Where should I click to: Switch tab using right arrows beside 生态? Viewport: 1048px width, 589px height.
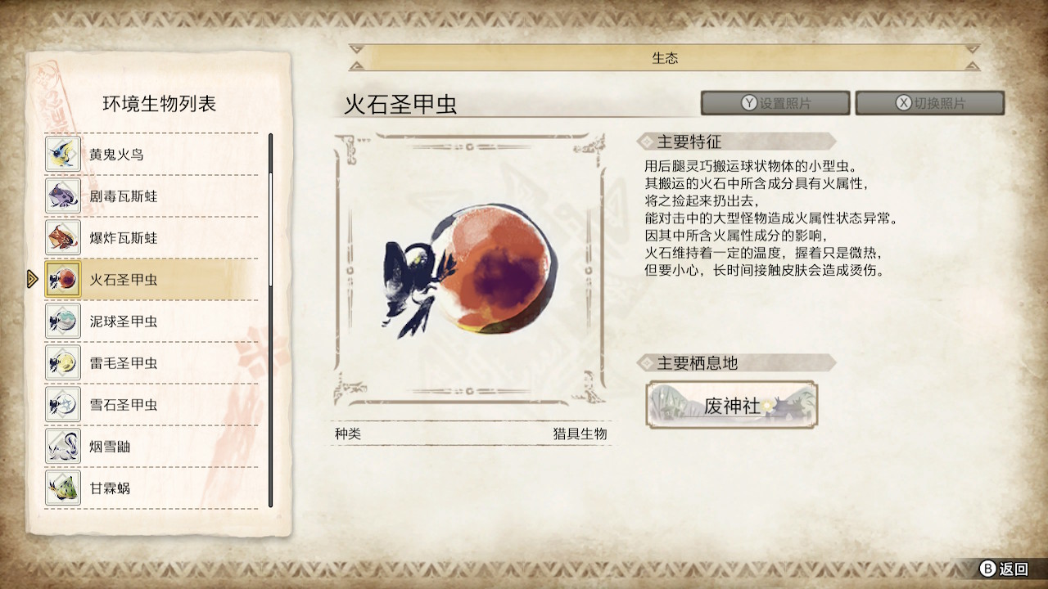(972, 58)
